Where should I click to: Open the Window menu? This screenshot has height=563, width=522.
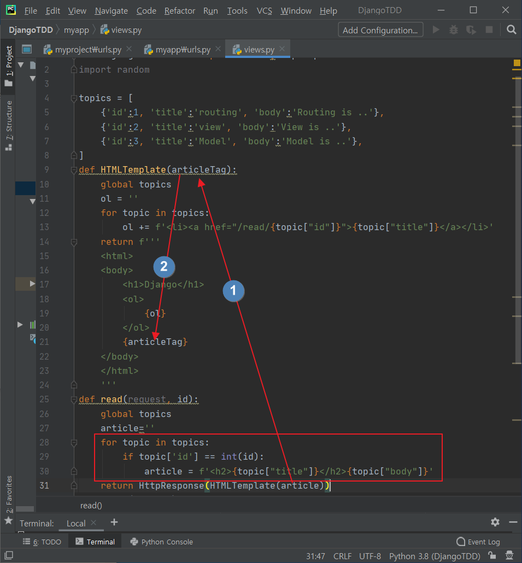[296, 11]
